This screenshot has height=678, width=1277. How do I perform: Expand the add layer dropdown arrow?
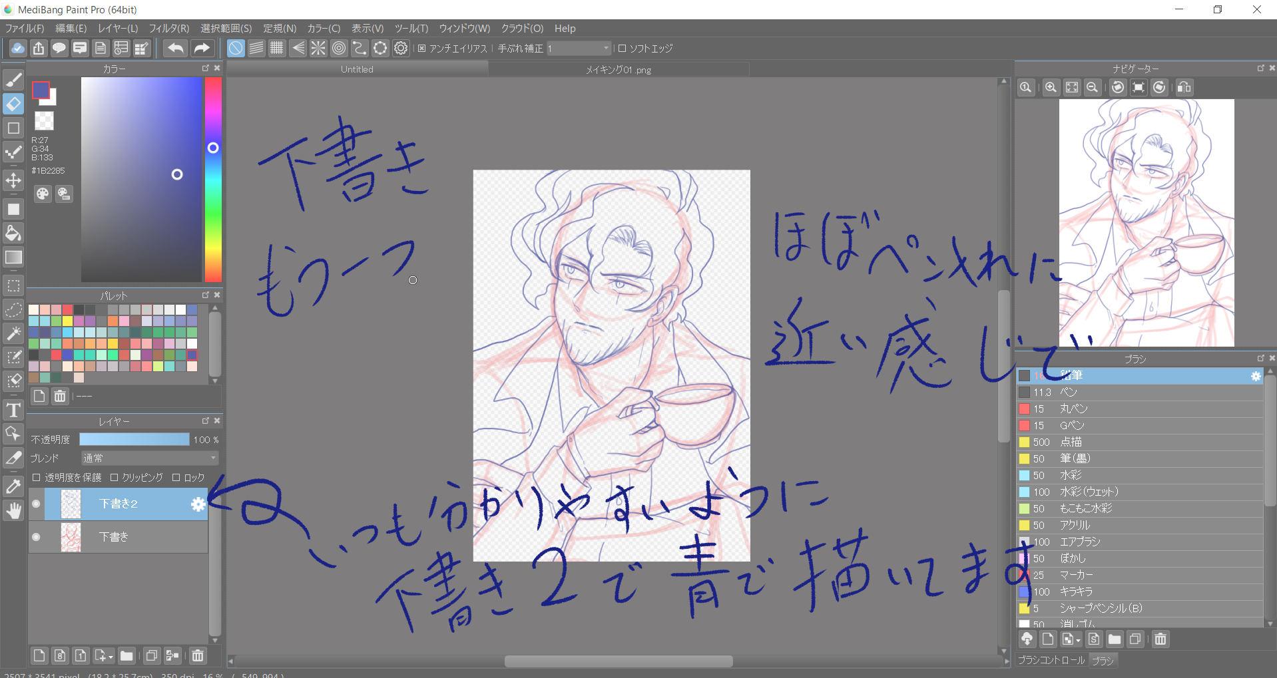(x=109, y=657)
